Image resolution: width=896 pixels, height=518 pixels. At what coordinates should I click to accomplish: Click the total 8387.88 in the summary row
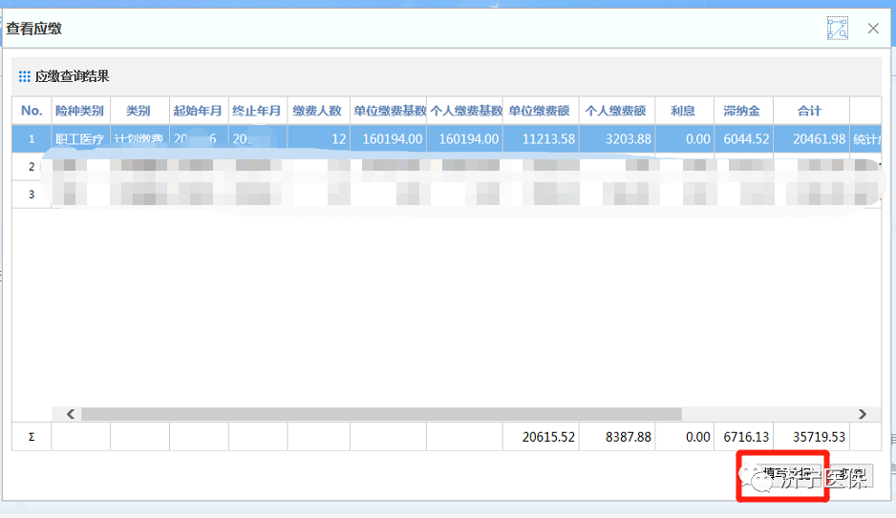tap(616, 436)
